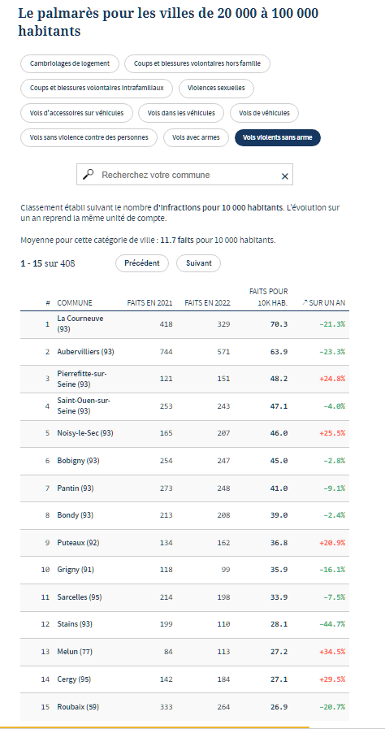
Task: Select Vols d'accessoires sur véhicules filter
Action: point(76,113)
